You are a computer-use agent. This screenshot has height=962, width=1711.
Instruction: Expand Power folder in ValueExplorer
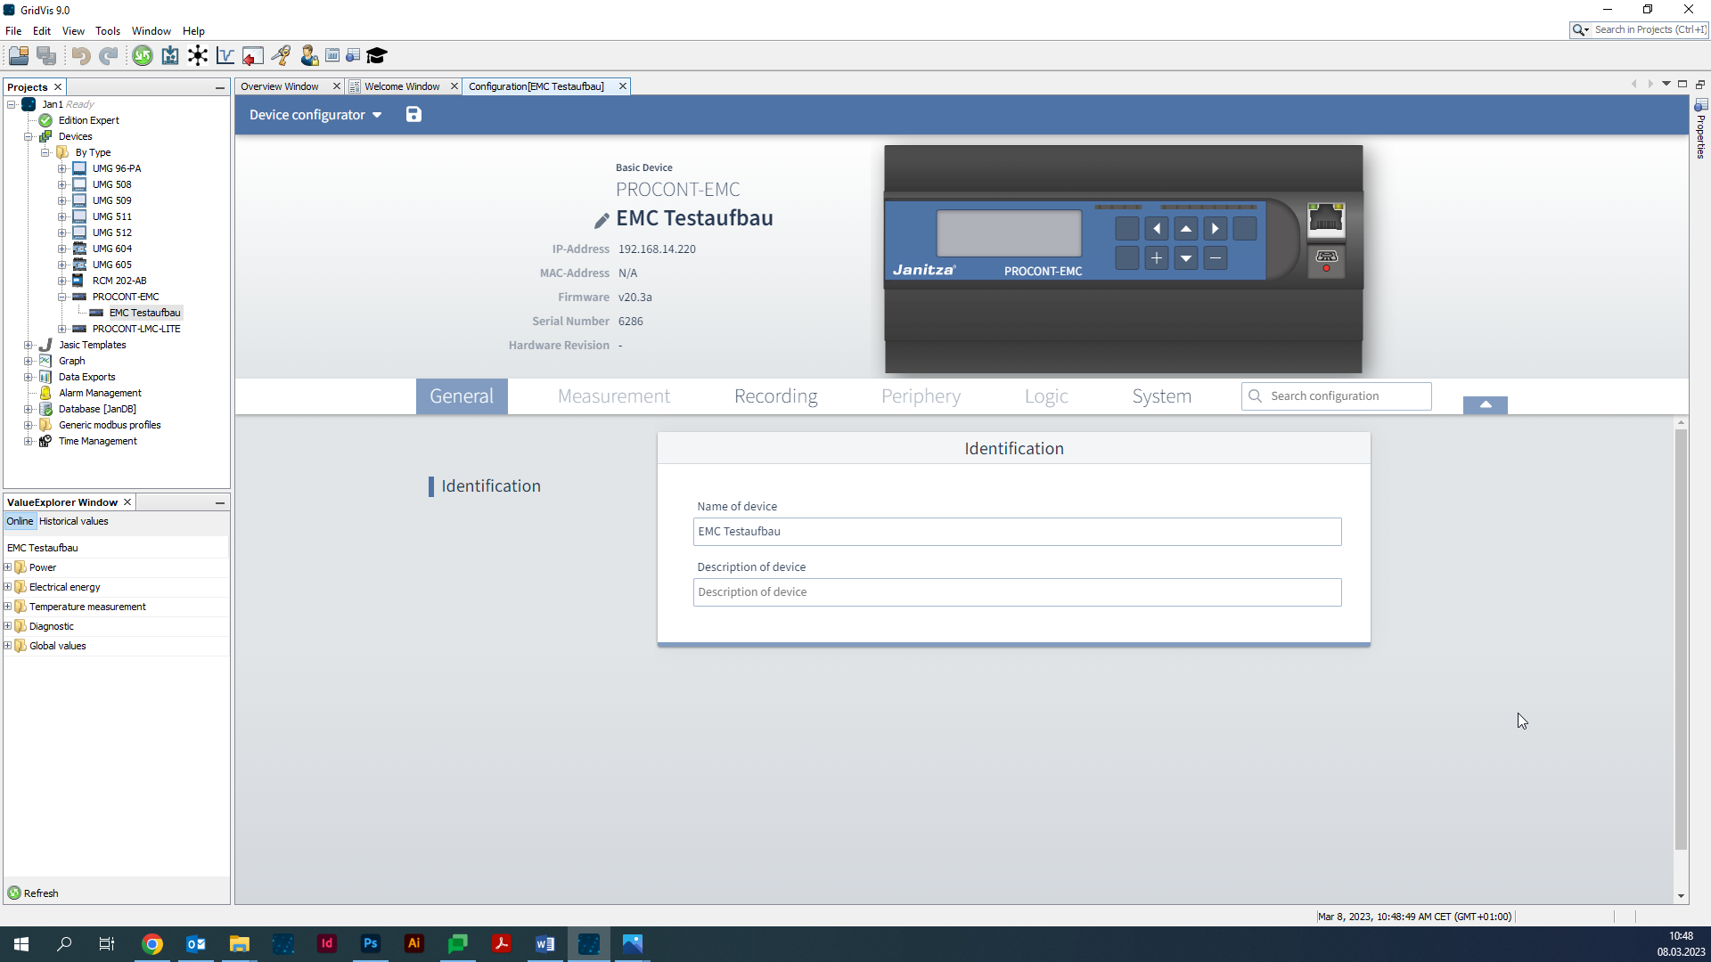(8, 567)
